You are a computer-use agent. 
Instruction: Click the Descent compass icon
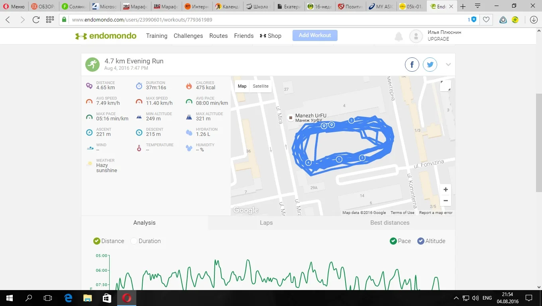click(139, 132)
